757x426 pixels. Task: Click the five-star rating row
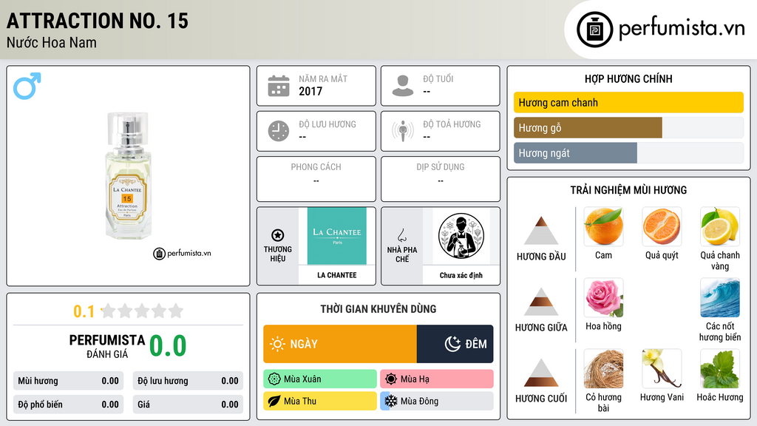[x=143, y=311]
